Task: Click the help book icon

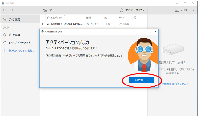Action: [177, 10]
